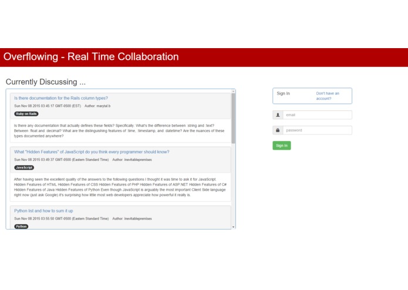Click the 'Sun Nov 08 2015 03:45:17' timestamp
Screen dimensions: 408x290
tap(48, 106)
